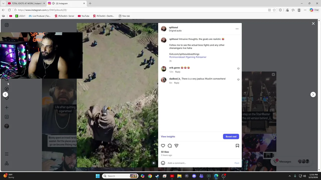Open emoji picker in comment box

(163, 163)
